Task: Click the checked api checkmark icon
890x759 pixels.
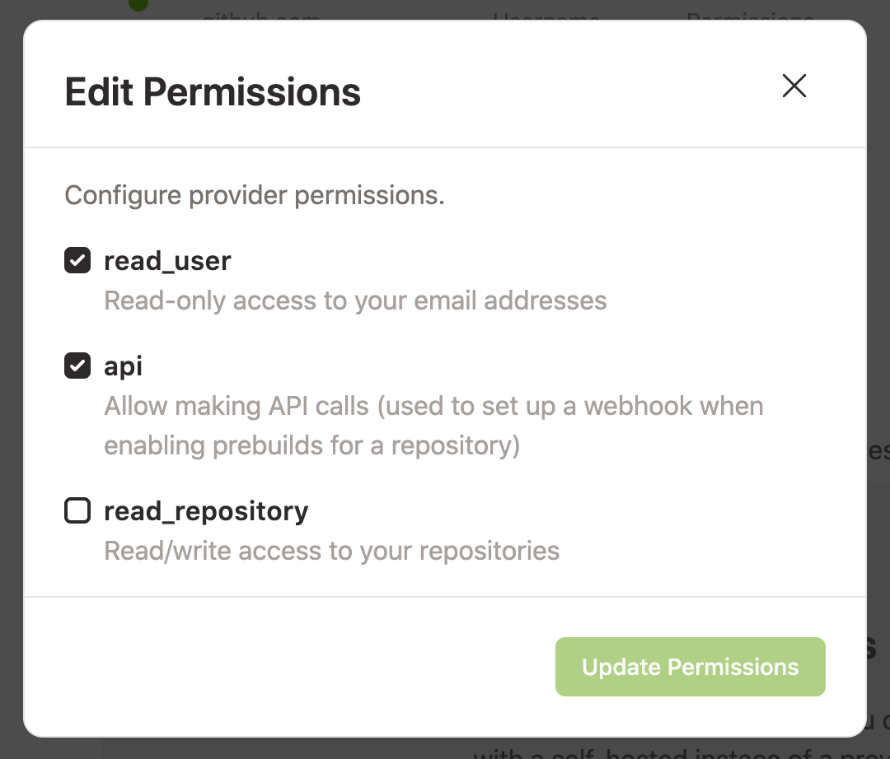Action: pos(77,366)
